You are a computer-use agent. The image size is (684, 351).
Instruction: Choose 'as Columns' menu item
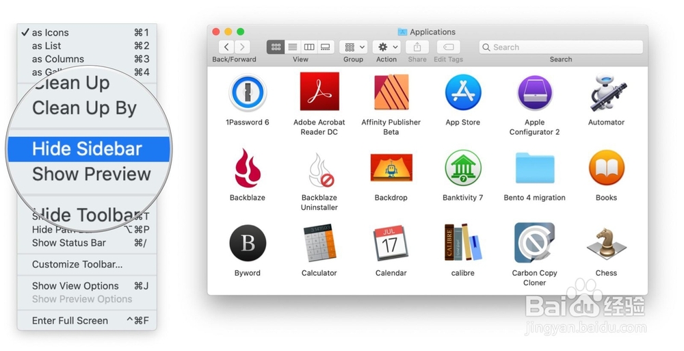[87, 59]
